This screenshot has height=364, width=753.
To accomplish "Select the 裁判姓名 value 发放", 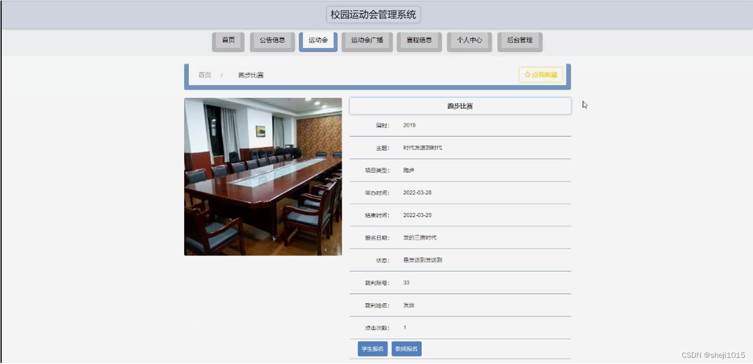I will tap(409, 305).
